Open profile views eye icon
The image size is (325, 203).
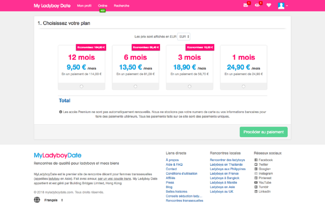257,5
